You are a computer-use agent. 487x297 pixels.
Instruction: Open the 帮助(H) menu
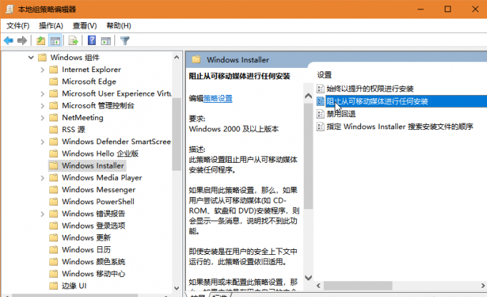pos(119,26)
